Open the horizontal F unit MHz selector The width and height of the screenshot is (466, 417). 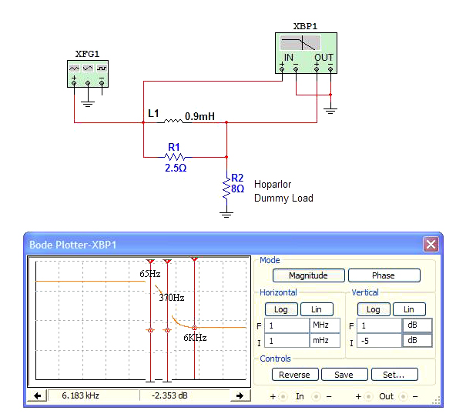[324, 325]
